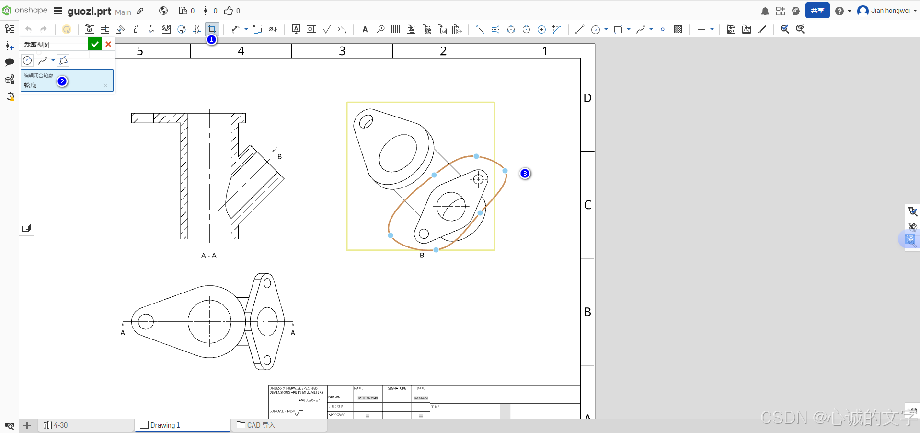Confirm crop view with green checkmark
920x433 pixels.
[95, 44]
